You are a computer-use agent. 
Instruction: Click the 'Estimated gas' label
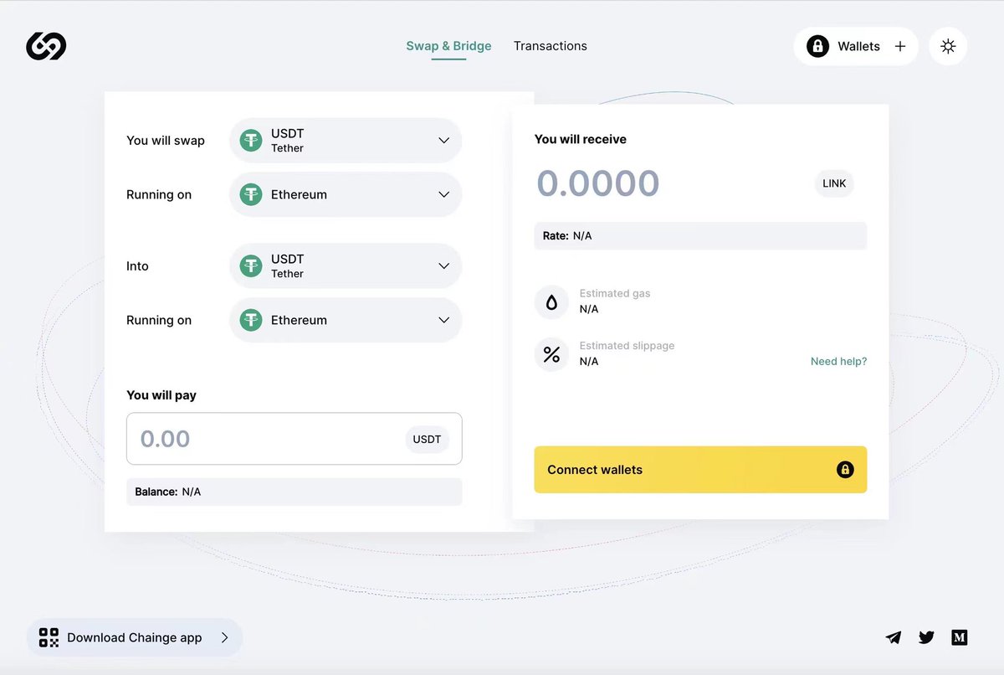point(615,293)
